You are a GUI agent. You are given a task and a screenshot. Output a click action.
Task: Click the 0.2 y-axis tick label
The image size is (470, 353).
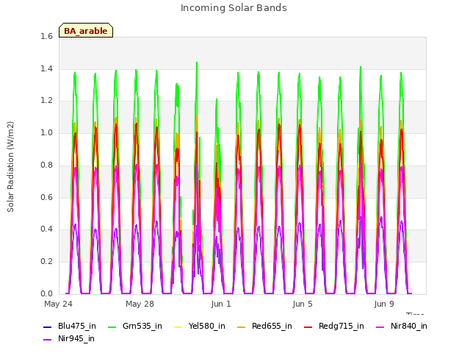(46, 262)
